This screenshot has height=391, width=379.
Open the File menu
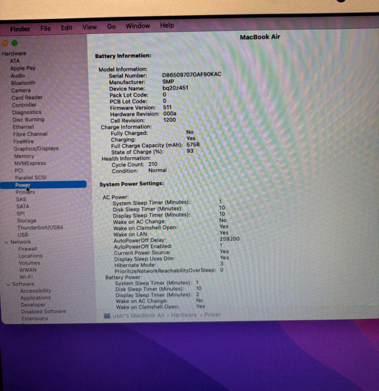click(x=45, y=28)
